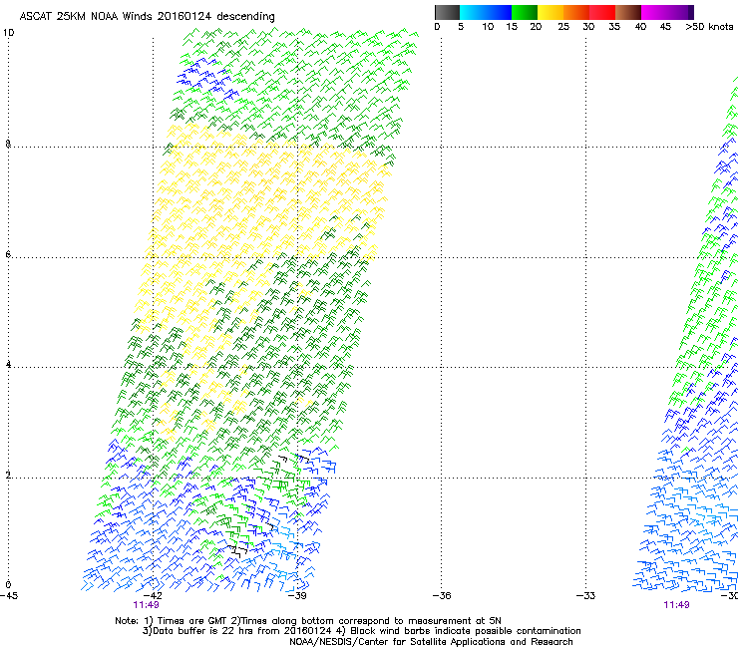Click the left purple time stamp "11:49"
Viewport: 738px width, 648px height.
146,605
